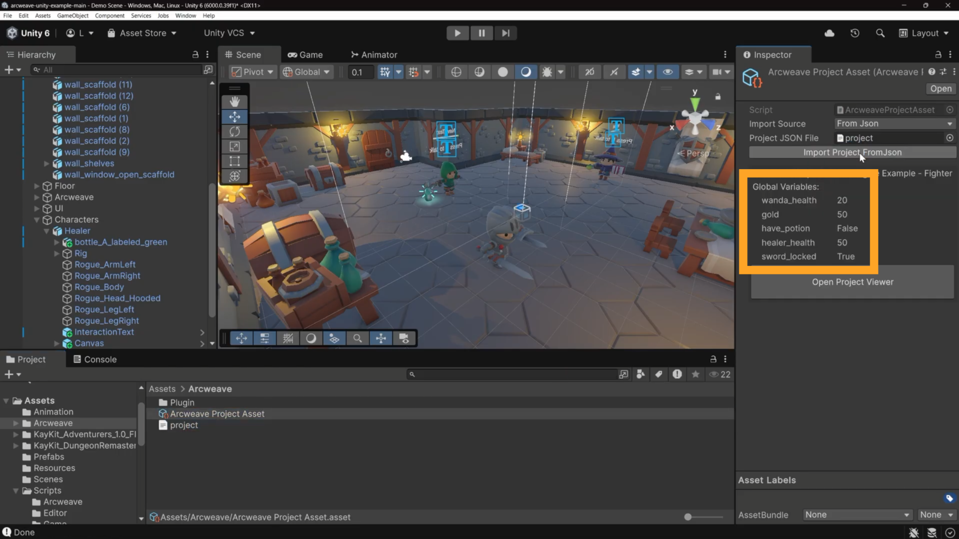959x539 pixels.
Task: Click the Pause button
Action: click(x=481, y=33)
